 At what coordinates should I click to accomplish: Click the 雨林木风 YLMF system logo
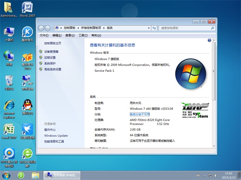[195, 110]
